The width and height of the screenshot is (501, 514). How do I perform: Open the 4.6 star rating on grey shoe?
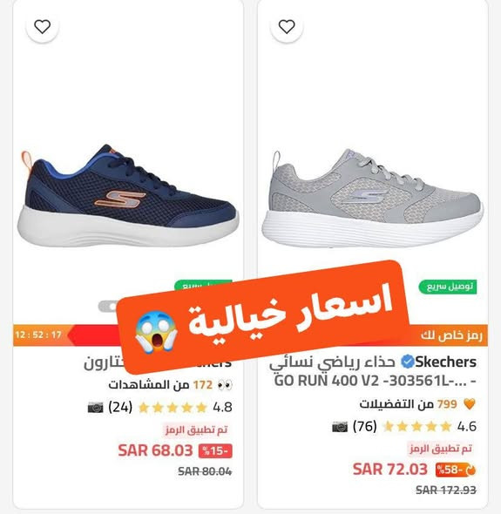coord(430,427)
